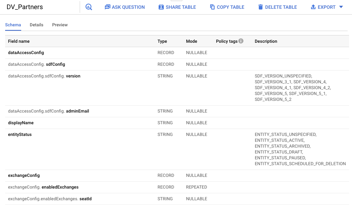Expand the Export dropdown arrow

[341, 7]
